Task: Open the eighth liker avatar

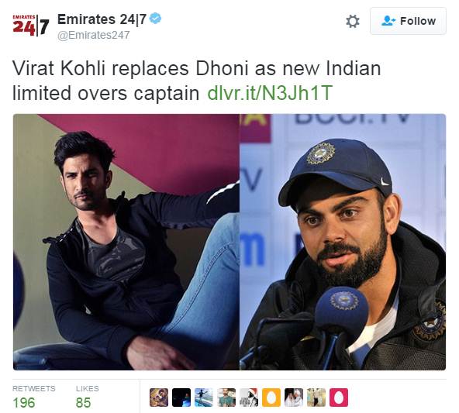Action: [316, 398]
